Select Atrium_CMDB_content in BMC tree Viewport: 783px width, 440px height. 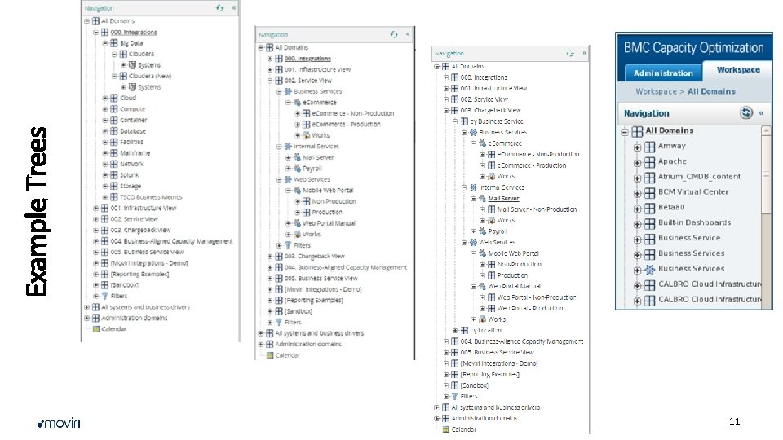pos(699,177)
